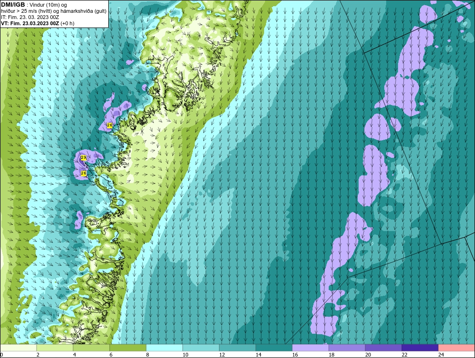
Task: Click the dark indigo 22–24 m/s legend swatch
Action: click(420, 348)
